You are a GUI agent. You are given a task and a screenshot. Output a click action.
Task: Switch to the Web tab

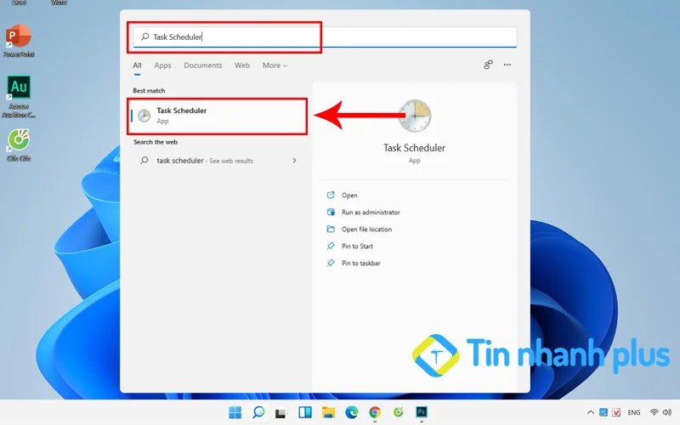pyautogui.click(x=242, y=65)
